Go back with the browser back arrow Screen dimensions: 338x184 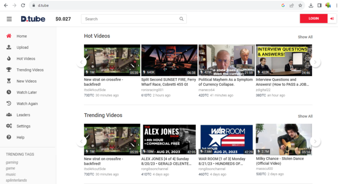[6, 5]
